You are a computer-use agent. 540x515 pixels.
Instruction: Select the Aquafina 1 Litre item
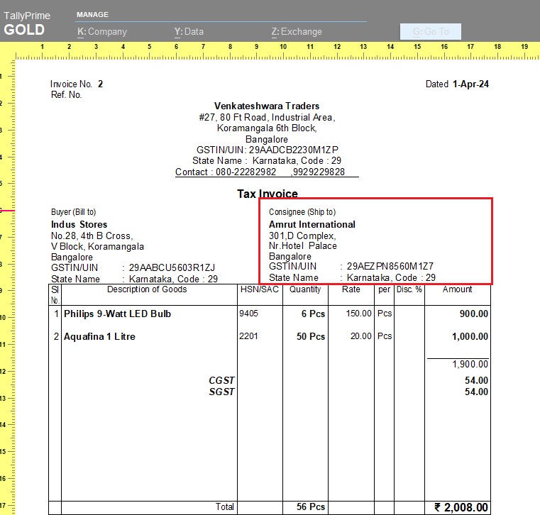(x=99, y=336)
